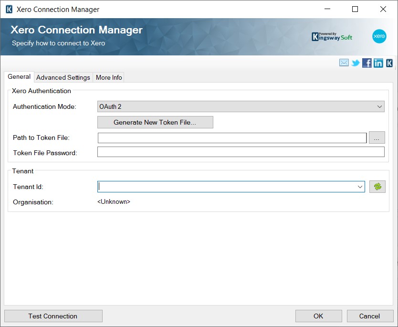
Task: Focus the Token File Password field
Action: click(x=241, y=152)
